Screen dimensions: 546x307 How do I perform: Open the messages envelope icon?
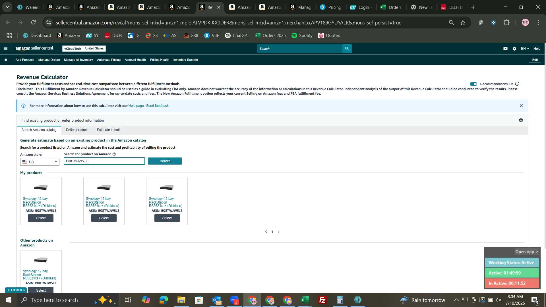[505, 49]
